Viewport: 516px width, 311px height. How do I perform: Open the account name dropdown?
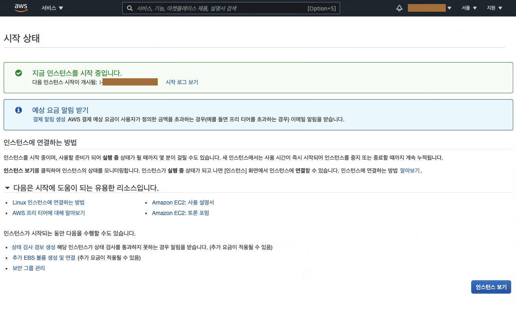pyautogui.click(x=429, y=8)
